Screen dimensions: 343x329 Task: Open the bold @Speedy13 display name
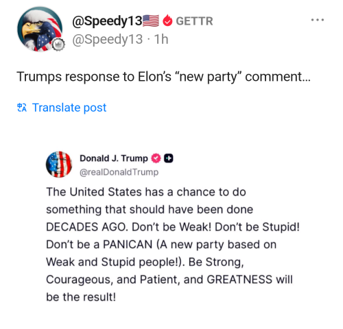107,21
